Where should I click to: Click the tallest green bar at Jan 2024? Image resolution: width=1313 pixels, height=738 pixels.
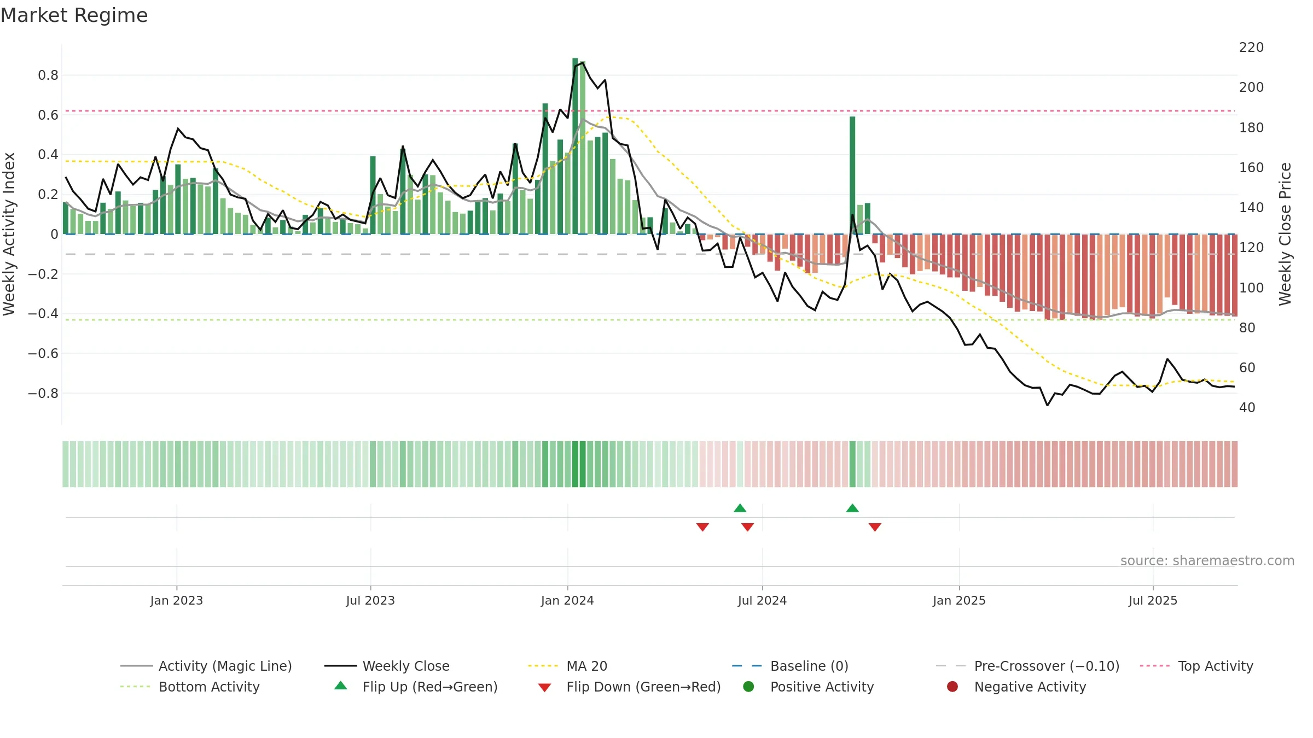[x=575, y=146]
